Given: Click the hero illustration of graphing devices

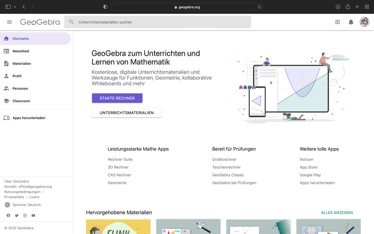Looking at the screenshot, I should [293, 88].
